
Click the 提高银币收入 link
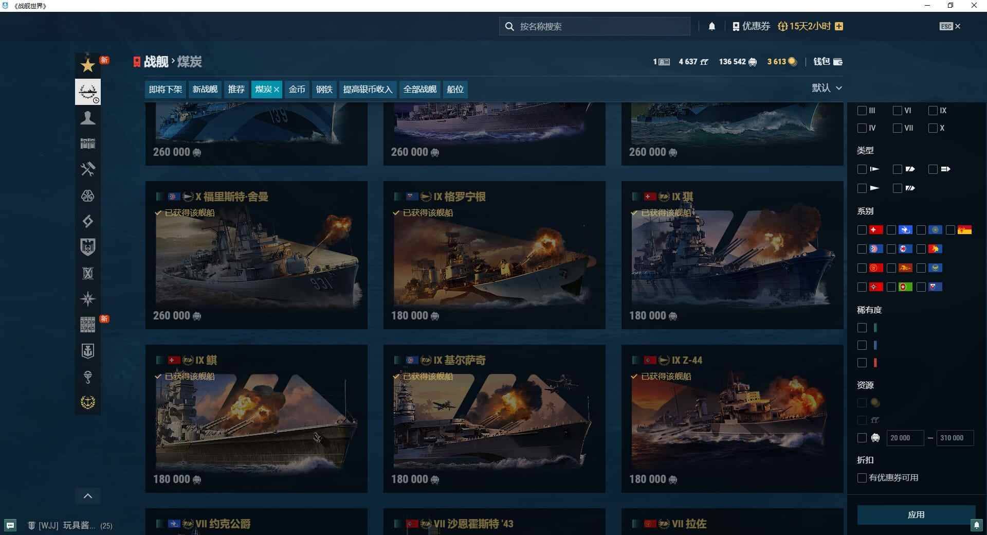pos(367,89)
